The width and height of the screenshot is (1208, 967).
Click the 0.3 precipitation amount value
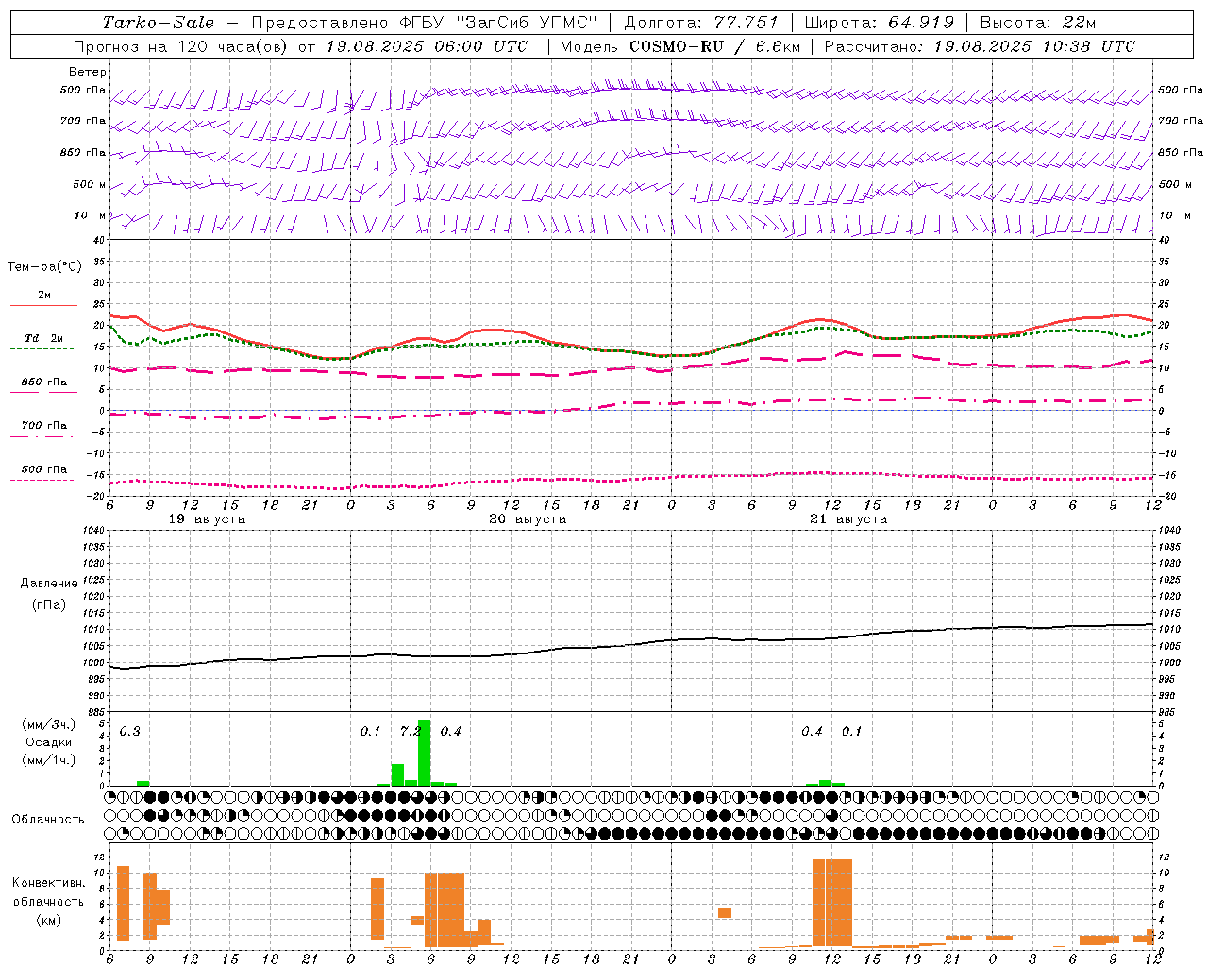pyautogui.click(x=130, y=731)
